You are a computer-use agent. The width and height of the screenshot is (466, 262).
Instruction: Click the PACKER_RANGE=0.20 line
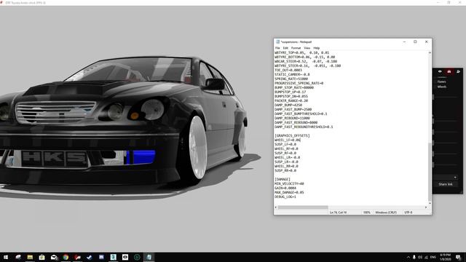291,100
